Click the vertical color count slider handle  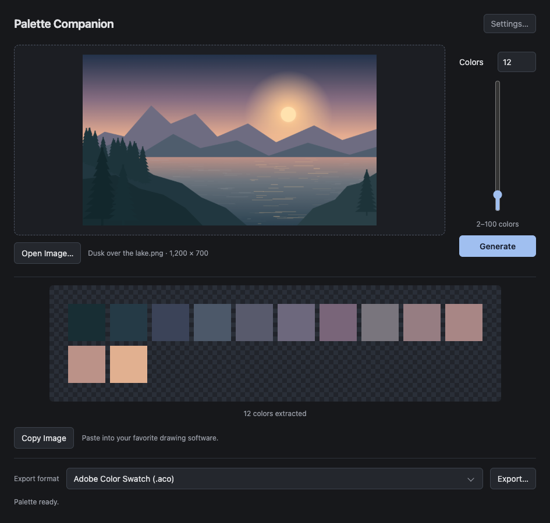pos(498,195)
